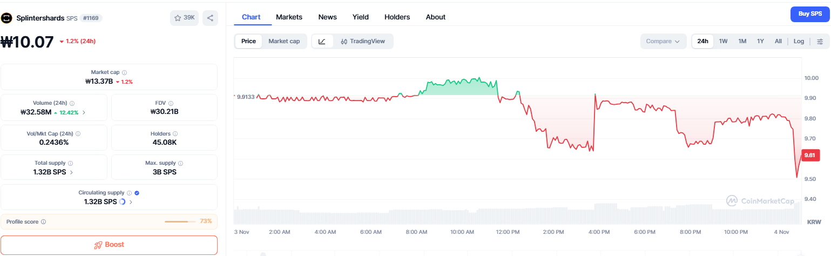Click the 9.9133 opening price label
Image resolution: width=831 pixels, height=256 pixels.
(x=246, y=97)
